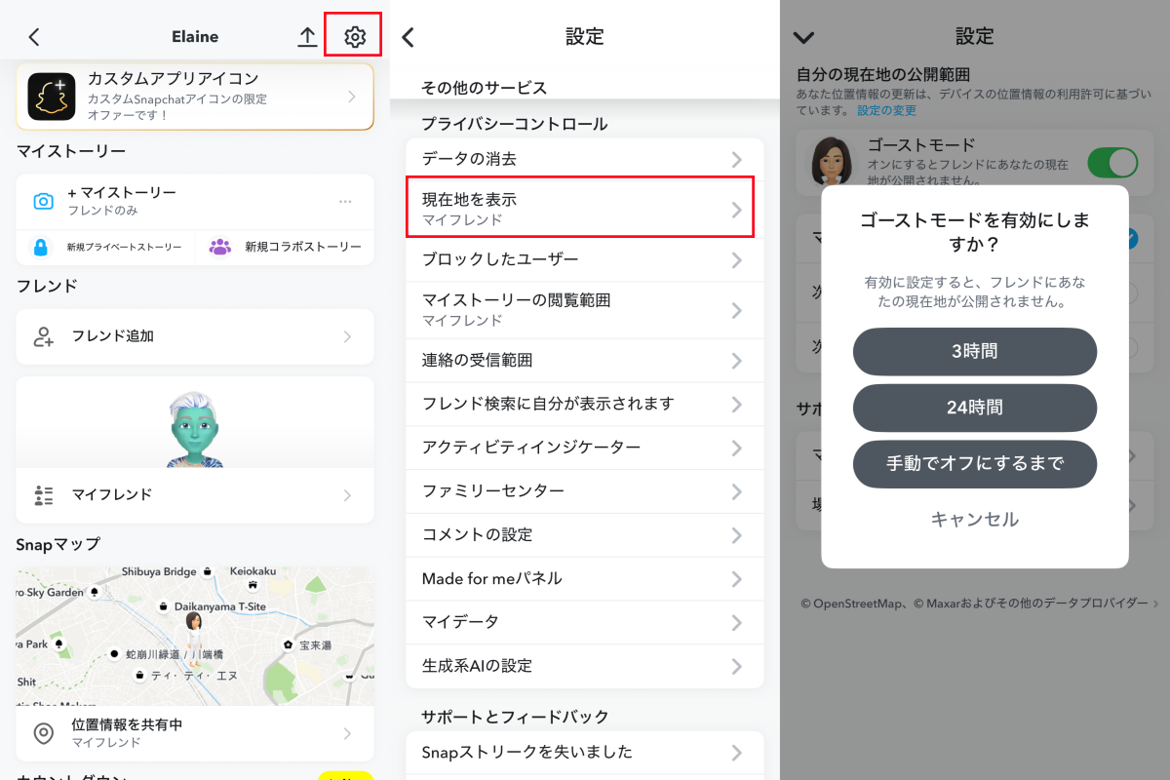1170x780 pixels.
Task: Tap the group icon for 新規コラボストーリー
Action: pos(220,247)
